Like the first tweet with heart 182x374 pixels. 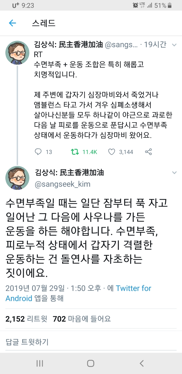pyautogui.click(x=111, y=152)
